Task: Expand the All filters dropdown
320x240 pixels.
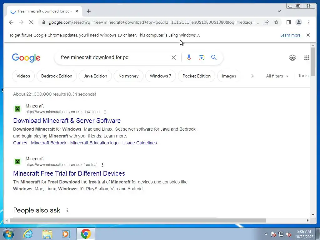Action: pos(277,76)
